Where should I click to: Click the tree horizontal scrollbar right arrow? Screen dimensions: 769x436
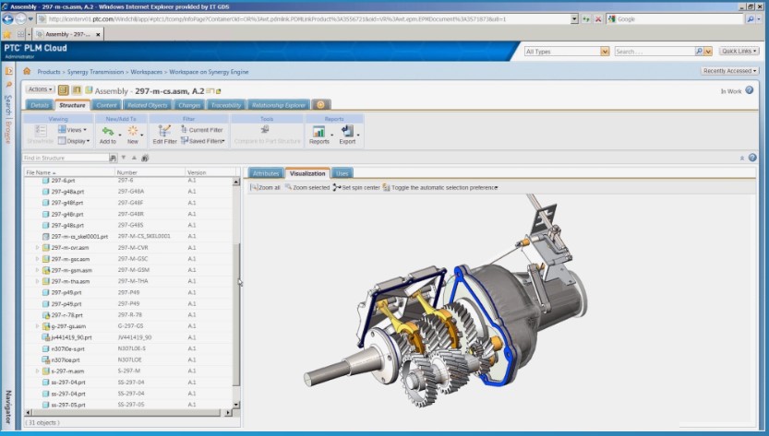(x=228, y=413)
